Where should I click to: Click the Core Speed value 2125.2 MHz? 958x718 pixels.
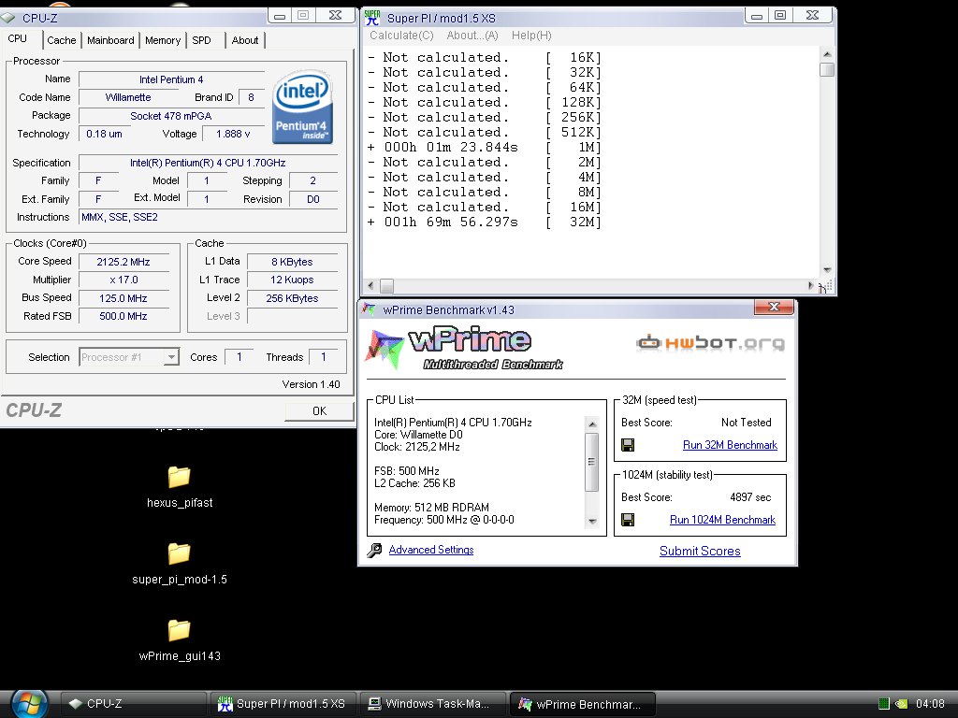coord(123,262)
